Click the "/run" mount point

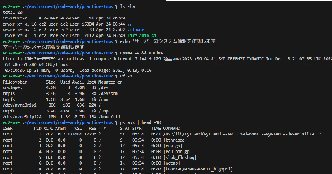coord(103,99)
